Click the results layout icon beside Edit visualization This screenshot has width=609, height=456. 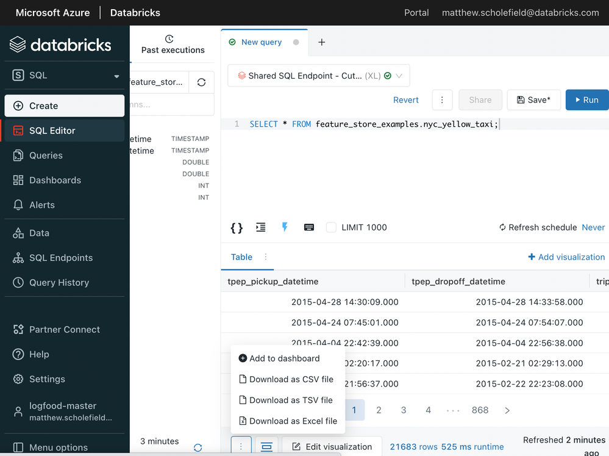(266, 446)
